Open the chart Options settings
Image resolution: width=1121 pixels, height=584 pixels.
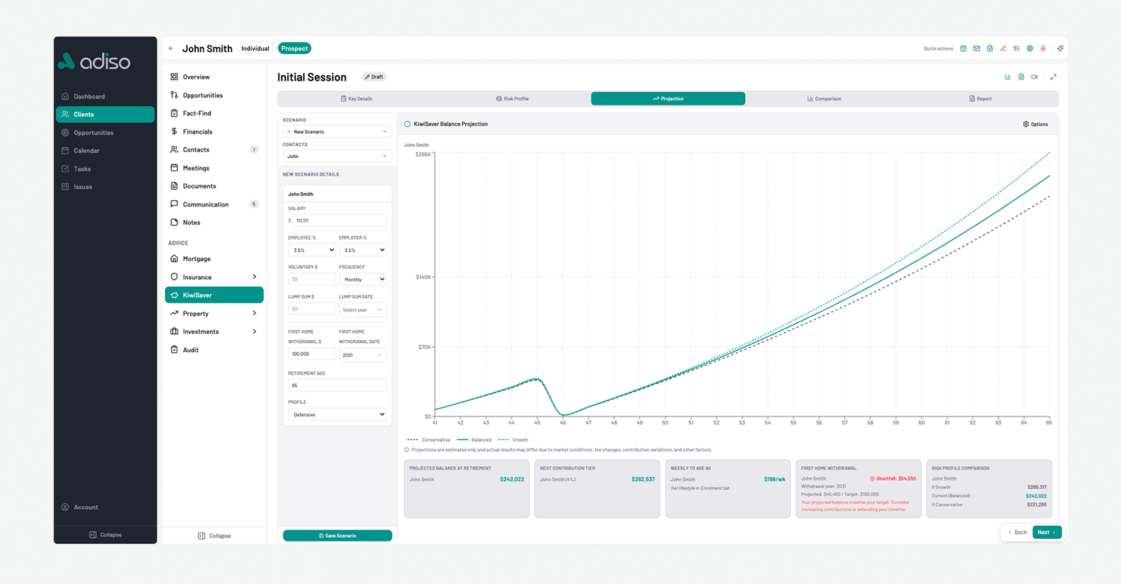1035,123
